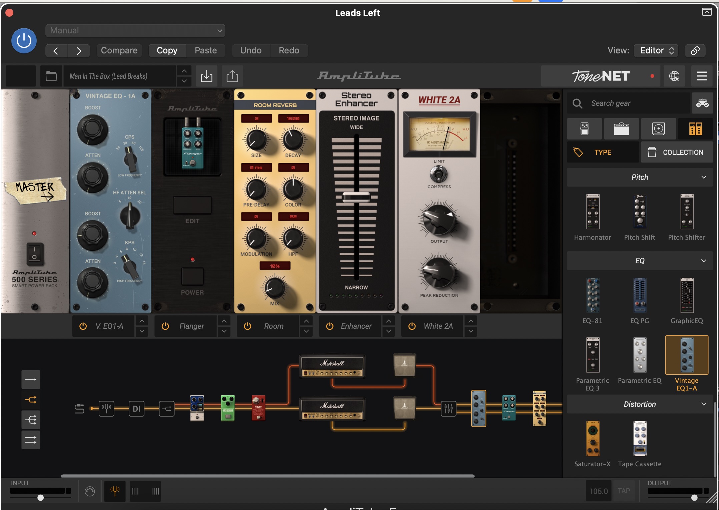Click the Copy button
The width and height of the screenshot is (719, 510).
167,50
